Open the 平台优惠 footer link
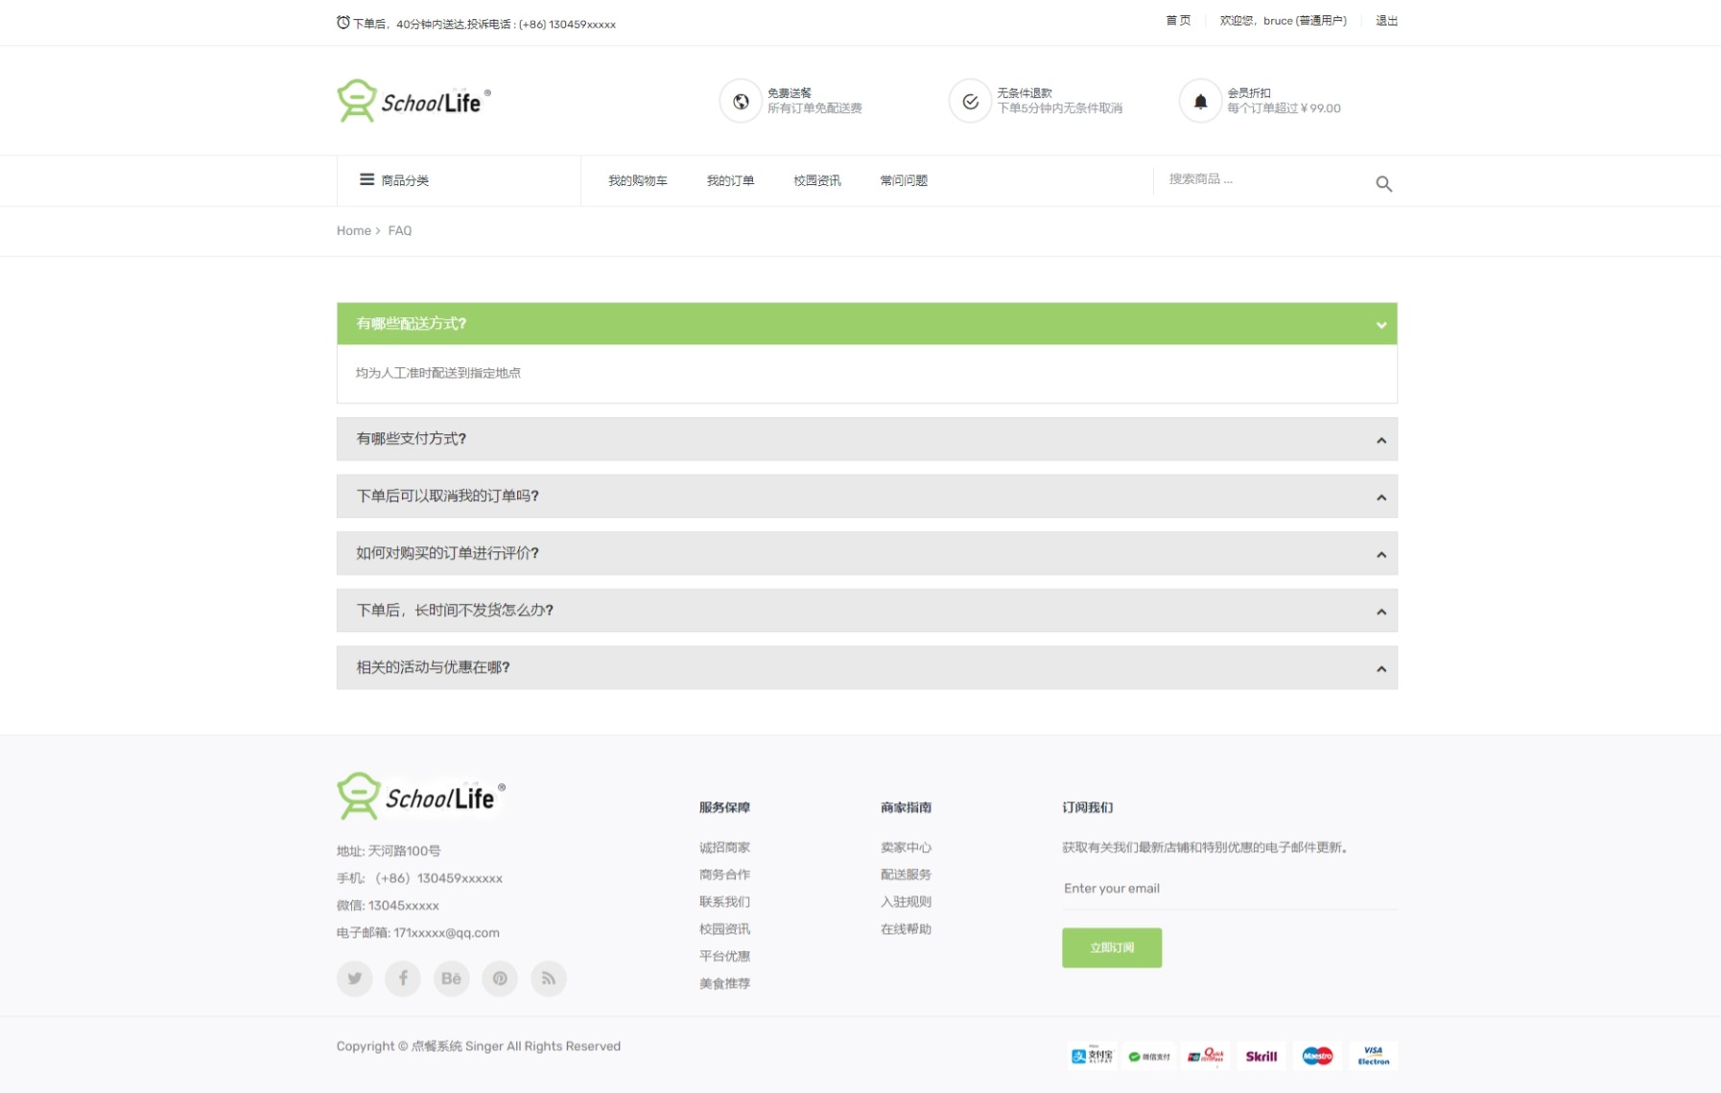The image size is (1721, 1093). point(724,956)
